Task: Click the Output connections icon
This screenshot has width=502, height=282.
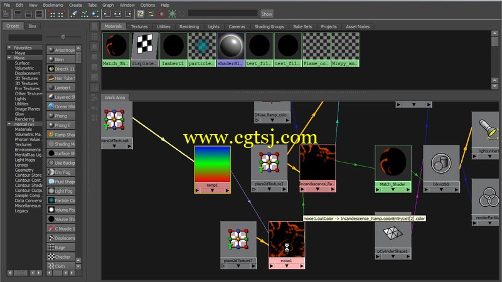Action: coord(129,14)
